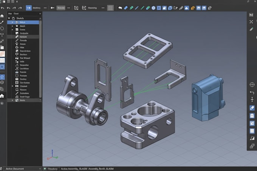The height and width of the screenshot is (171, 257).
Task: Click the curved undo arrow in right panel
Action: 252,92
